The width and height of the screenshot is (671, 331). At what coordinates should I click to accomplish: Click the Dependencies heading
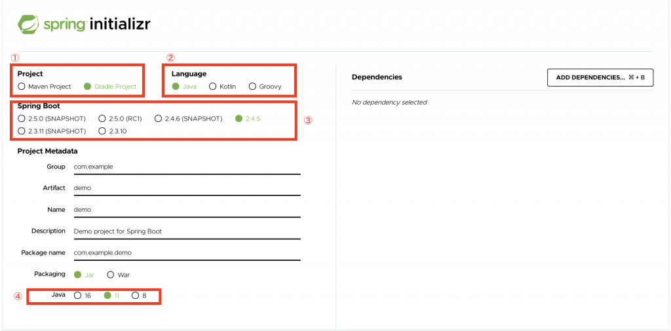(377, 77)
